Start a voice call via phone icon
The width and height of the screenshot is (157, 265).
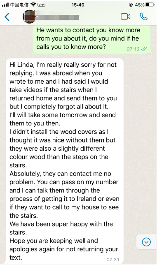coord(143,17)
